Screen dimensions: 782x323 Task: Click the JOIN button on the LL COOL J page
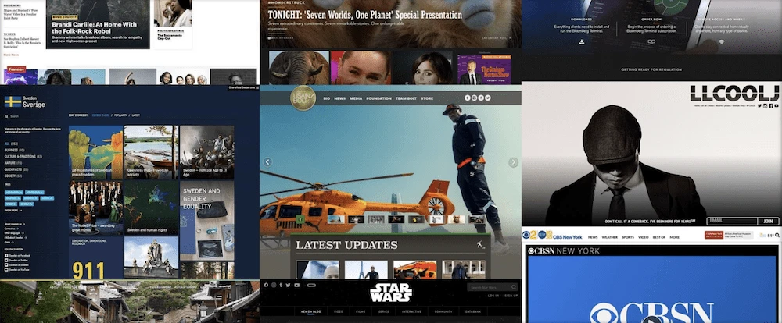768,221
